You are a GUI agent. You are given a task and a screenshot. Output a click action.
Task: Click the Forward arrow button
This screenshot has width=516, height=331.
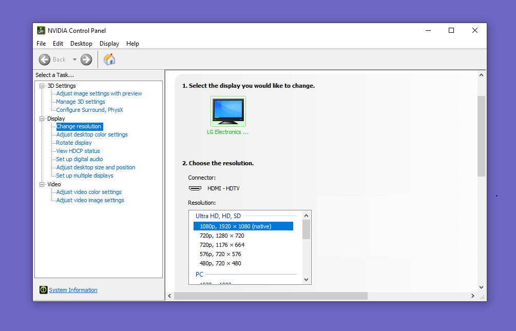[86, 60]
